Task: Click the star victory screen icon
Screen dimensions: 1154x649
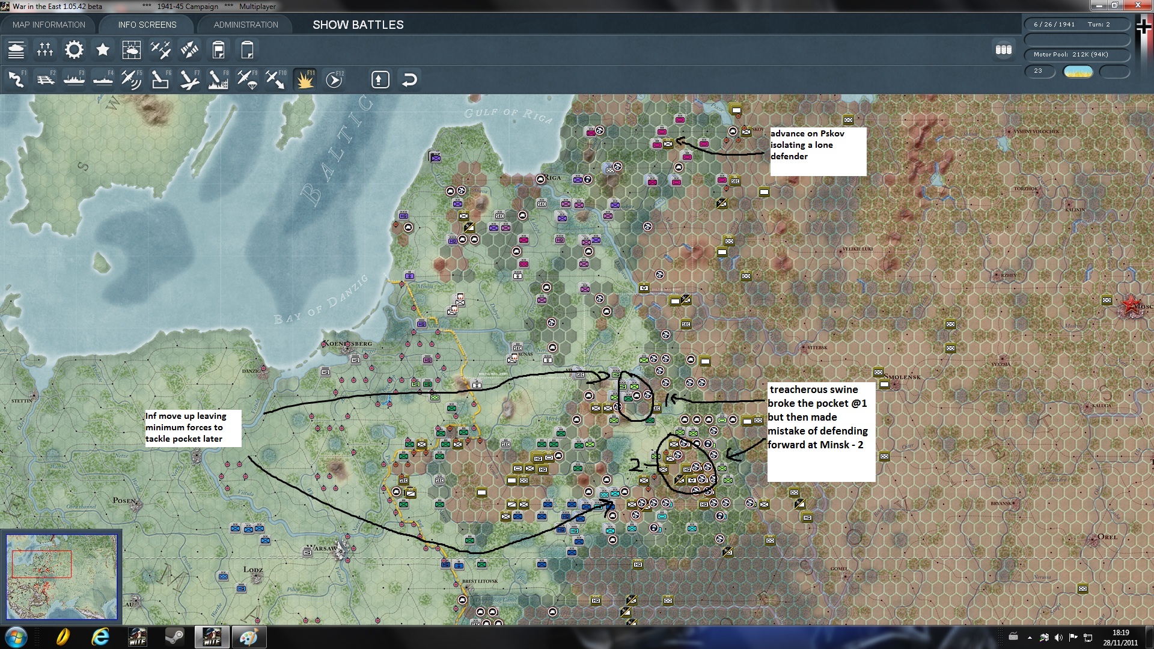Action: click(x=103, y=50)
